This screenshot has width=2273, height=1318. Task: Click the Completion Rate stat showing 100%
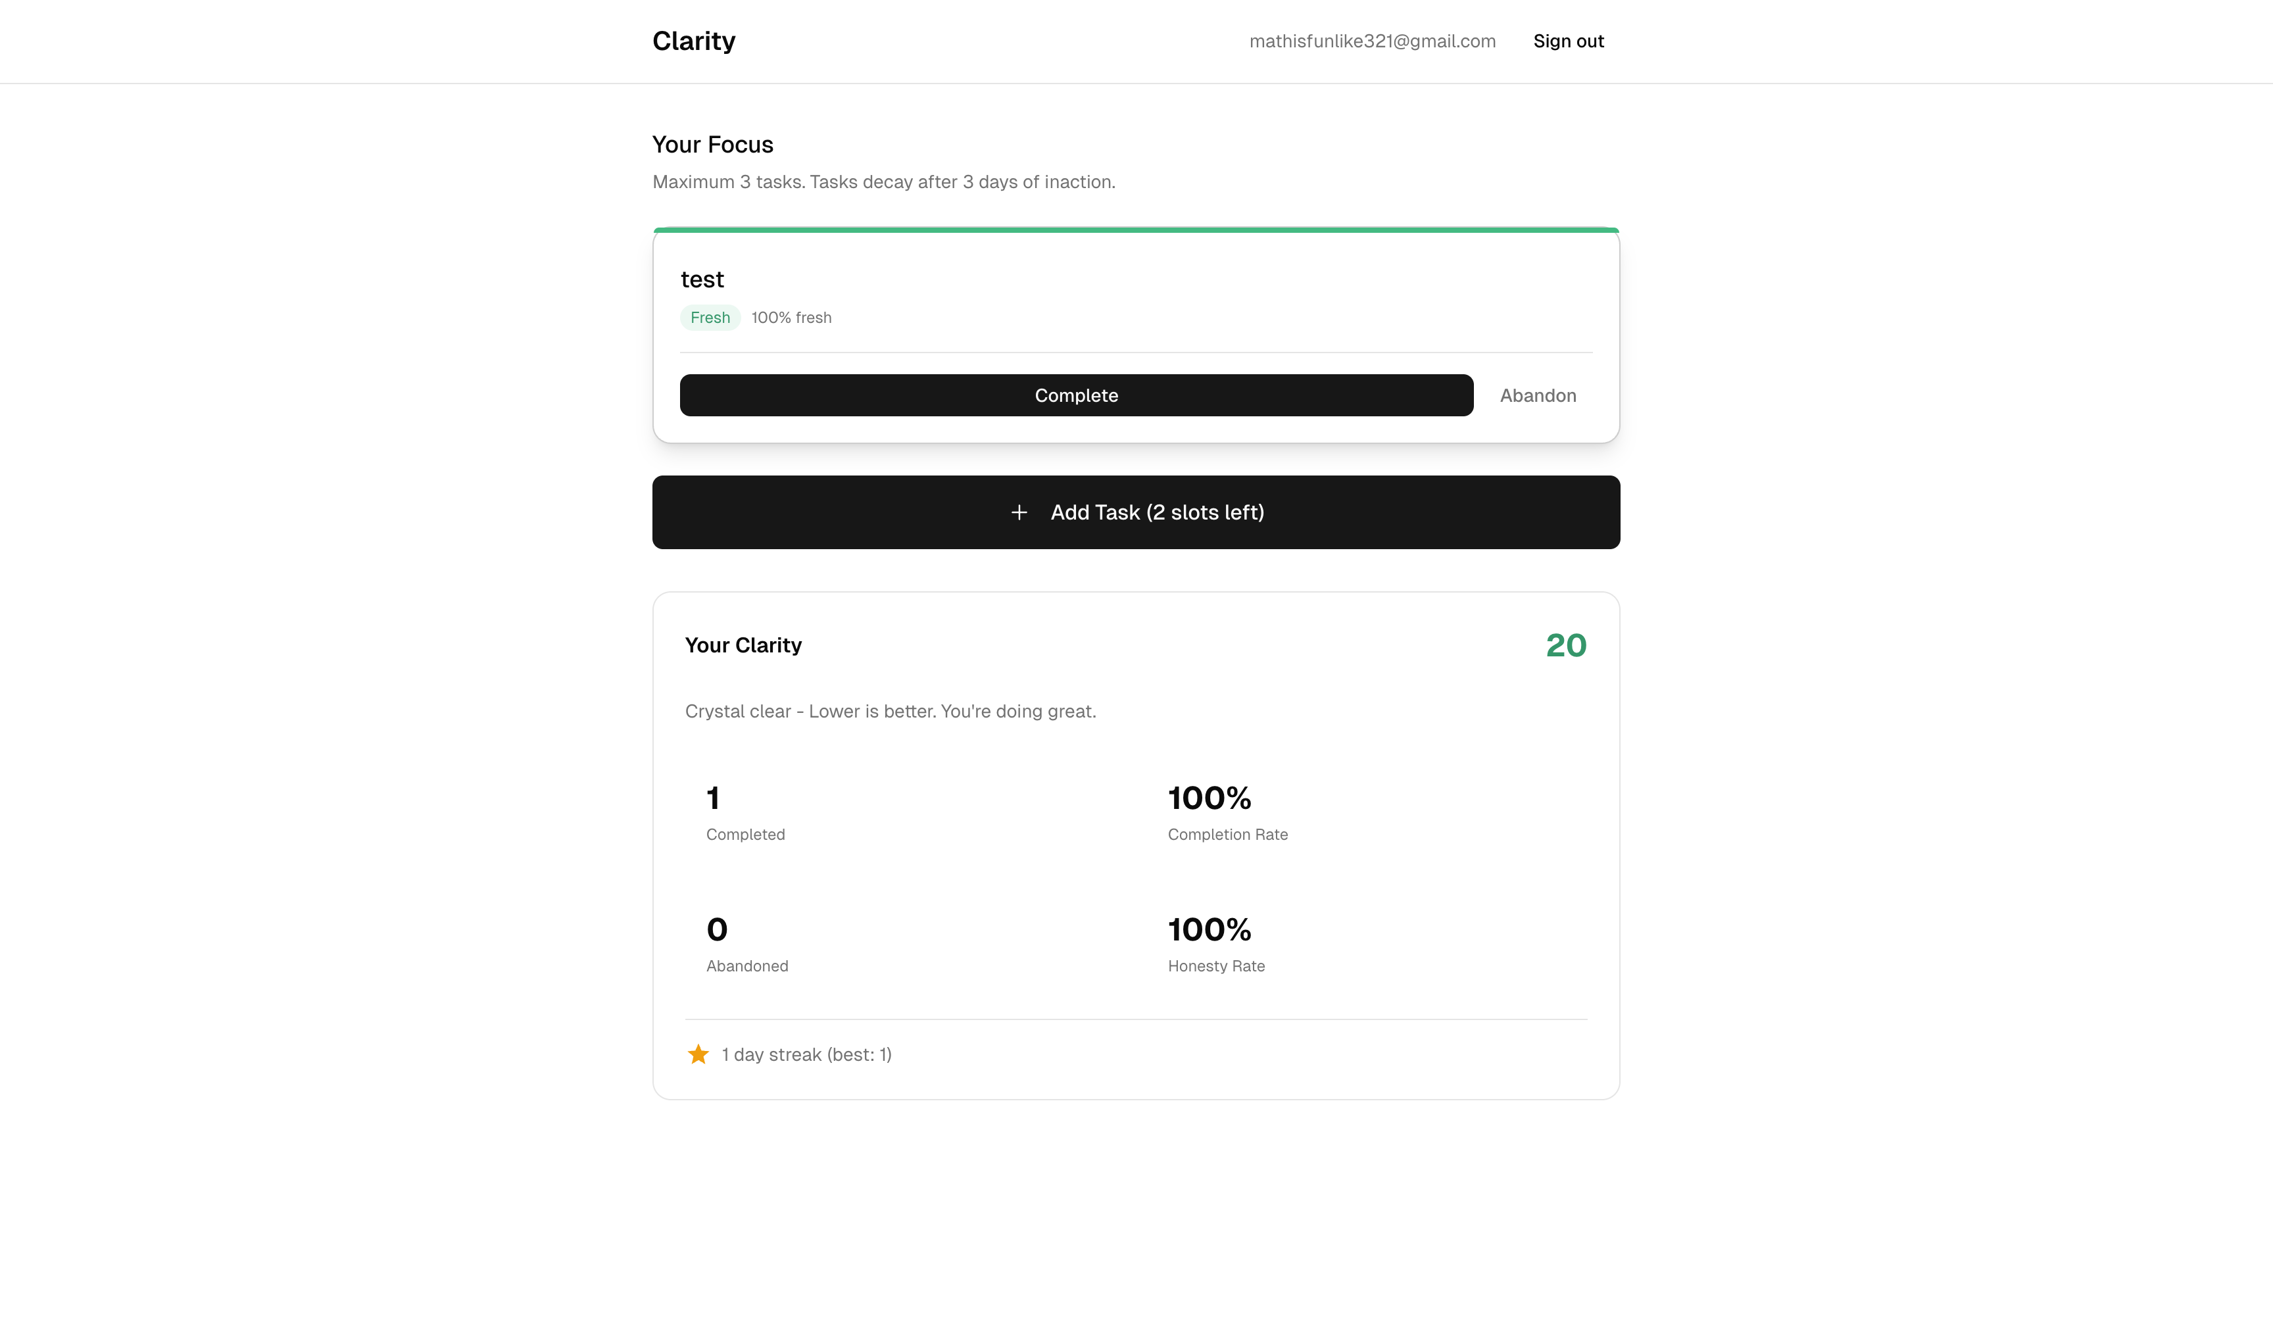pyautogui.click(x=1209, y=798)
